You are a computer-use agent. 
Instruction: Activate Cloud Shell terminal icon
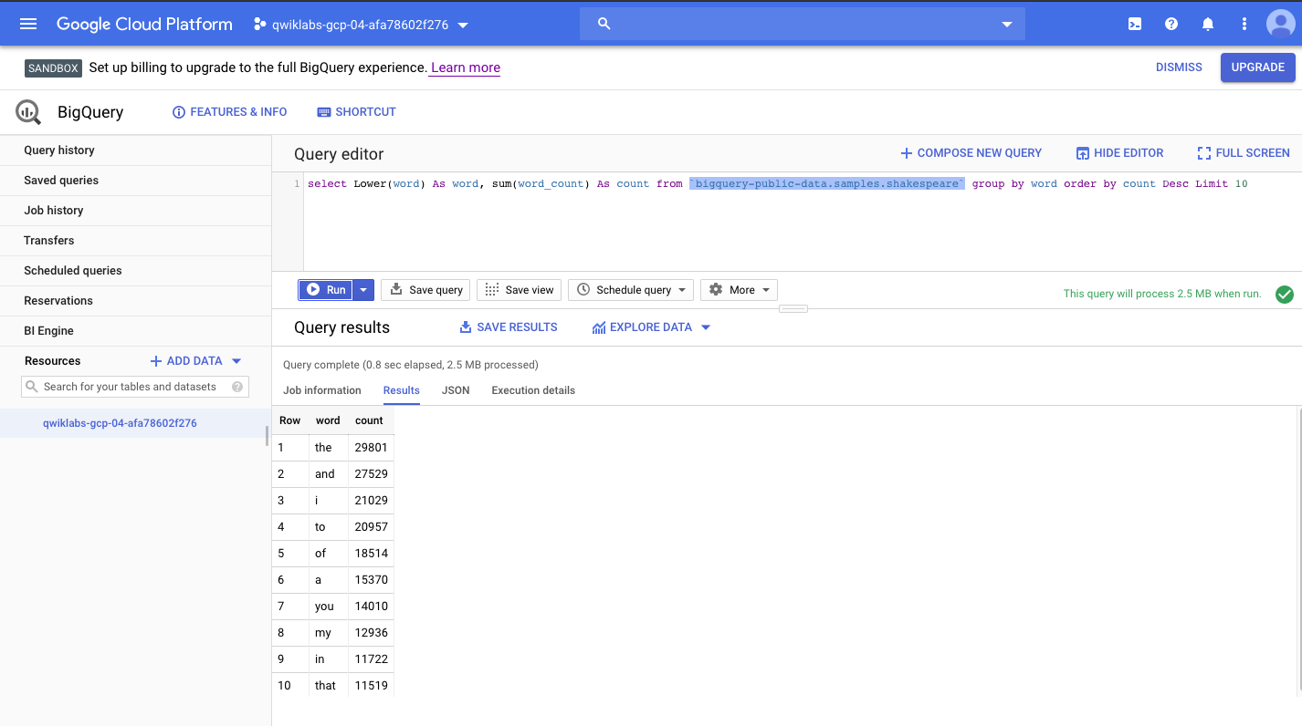(x=1135, y=25)
